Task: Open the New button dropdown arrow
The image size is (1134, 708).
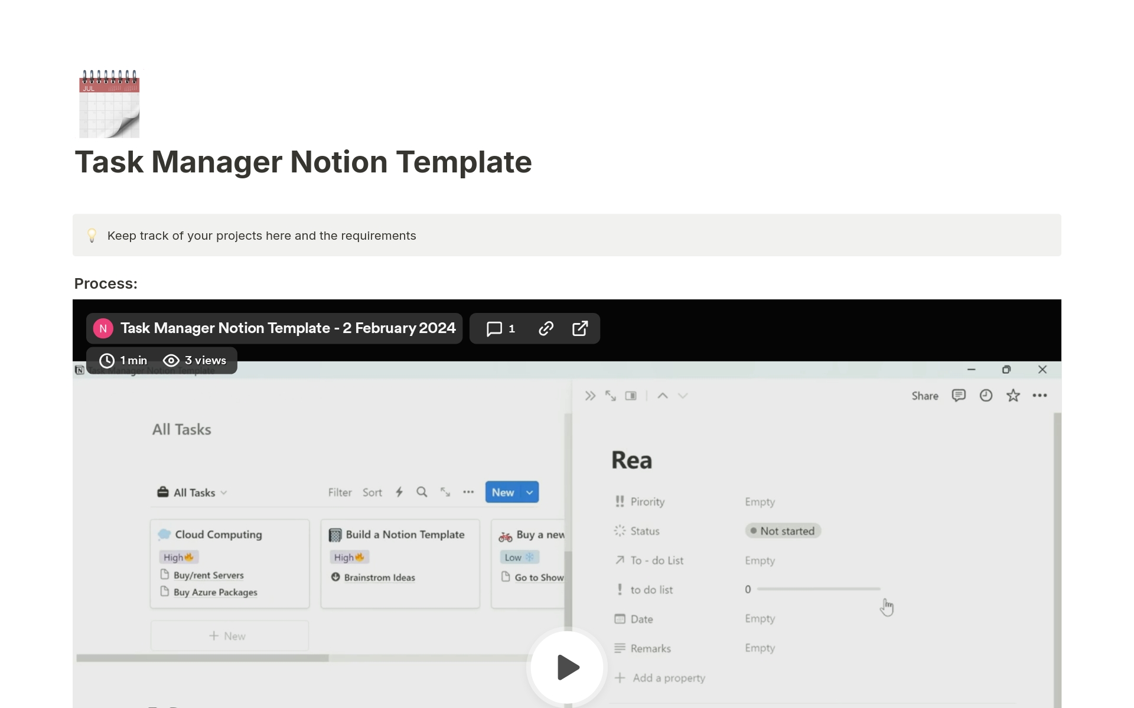Action: coord(530,492)
